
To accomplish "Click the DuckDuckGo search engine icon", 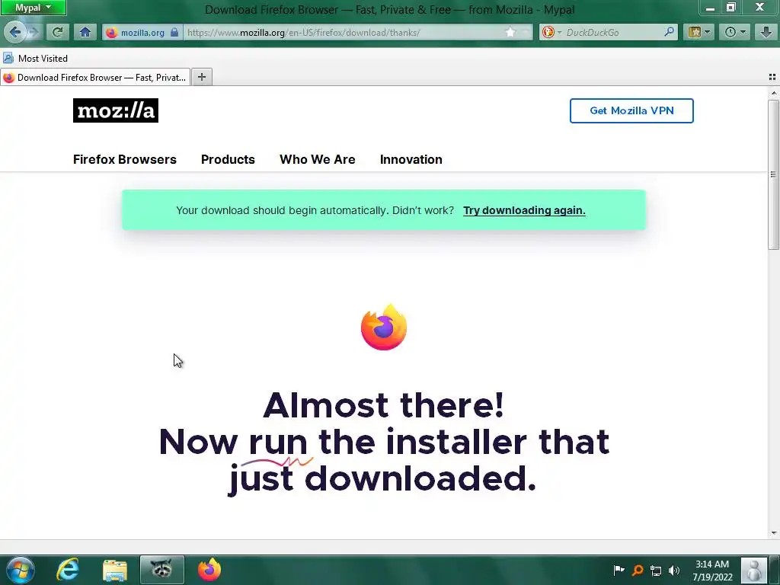I will point(548,32).
